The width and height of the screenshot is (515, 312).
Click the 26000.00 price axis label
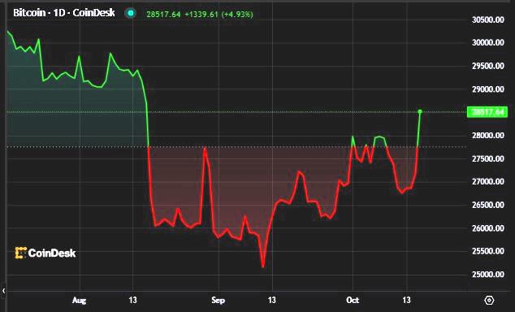[487, 228]
